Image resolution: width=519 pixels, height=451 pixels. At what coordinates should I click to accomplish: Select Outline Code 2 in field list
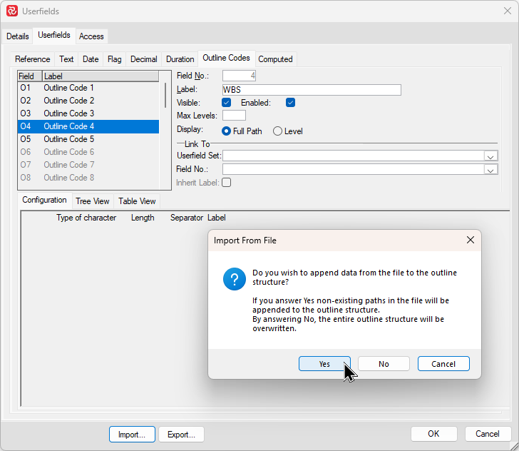68,101
